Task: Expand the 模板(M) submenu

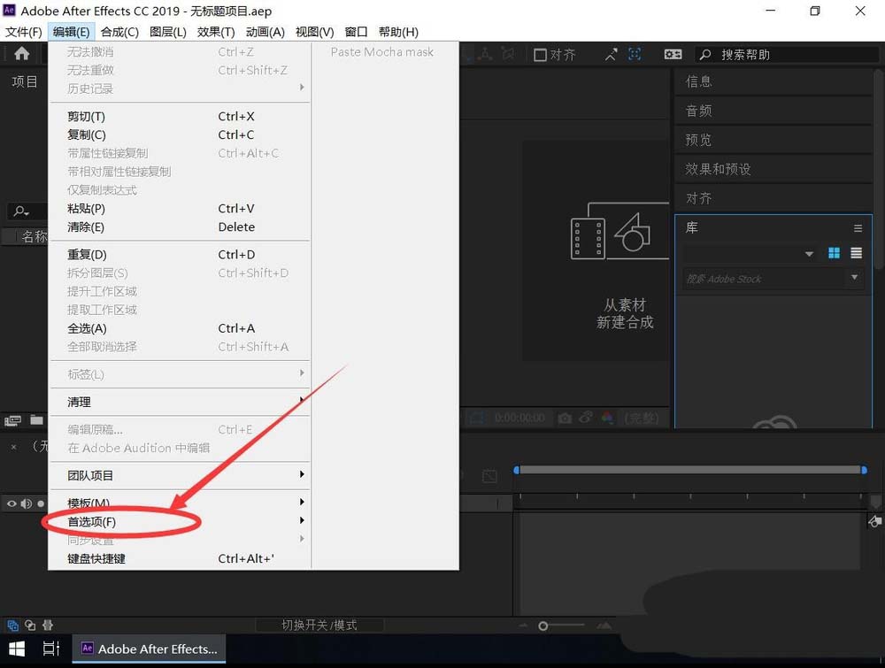Action: coord(180,503)
